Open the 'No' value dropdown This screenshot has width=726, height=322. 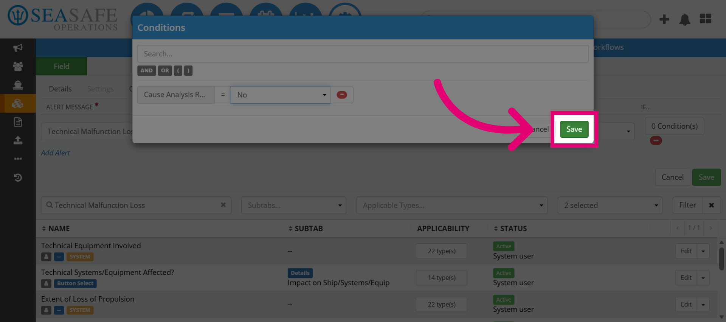pos(281,95)
